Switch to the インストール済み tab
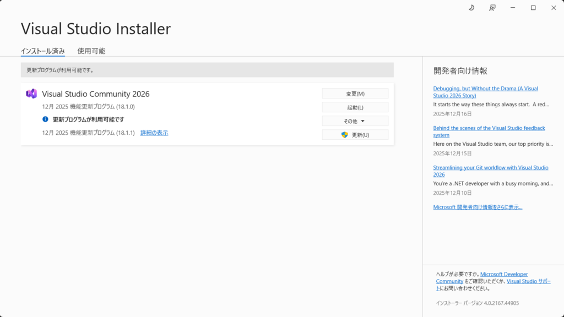This screenshot has width=564, height=317. click(x=43, y=51)
